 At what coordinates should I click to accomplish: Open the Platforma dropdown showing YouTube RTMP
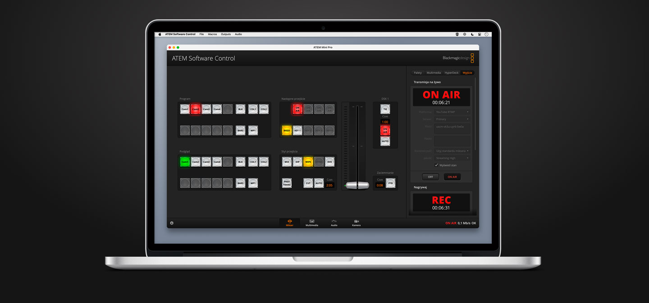click(452, 112)
